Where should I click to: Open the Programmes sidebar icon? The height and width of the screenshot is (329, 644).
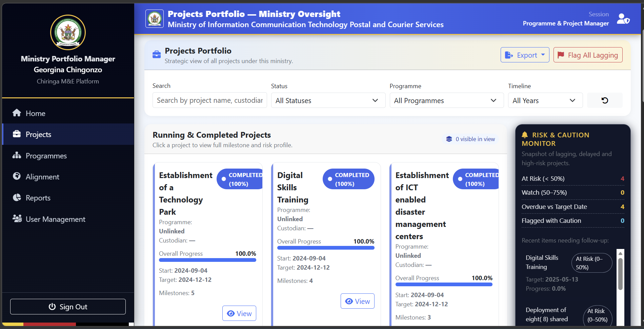[x=17, y=156]
